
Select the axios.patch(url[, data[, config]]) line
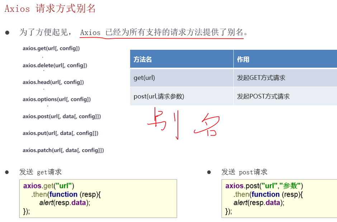click(63, 150)
